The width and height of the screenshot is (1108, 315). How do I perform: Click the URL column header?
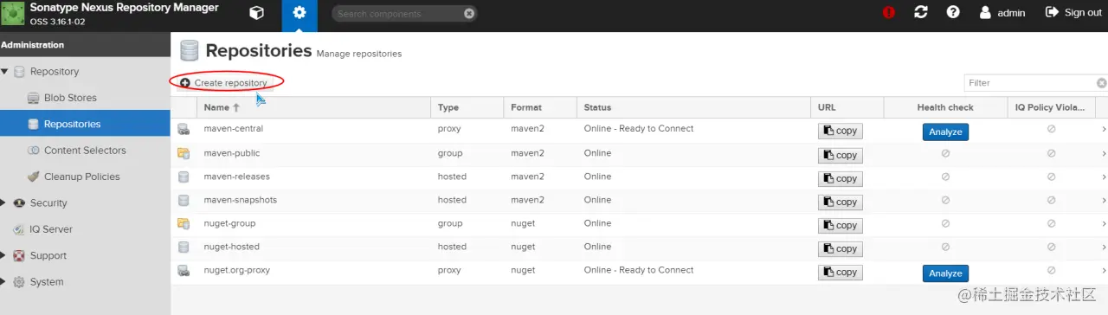(847, 107)
